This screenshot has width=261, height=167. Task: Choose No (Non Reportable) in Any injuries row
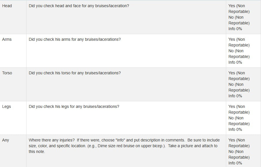tap(239, 154)
